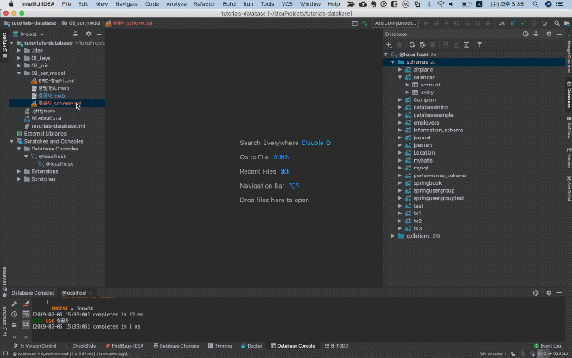This screenshot has height=358, width=572.
Task: Click the macOS Spotlight search icon
Action: (535, 4)
